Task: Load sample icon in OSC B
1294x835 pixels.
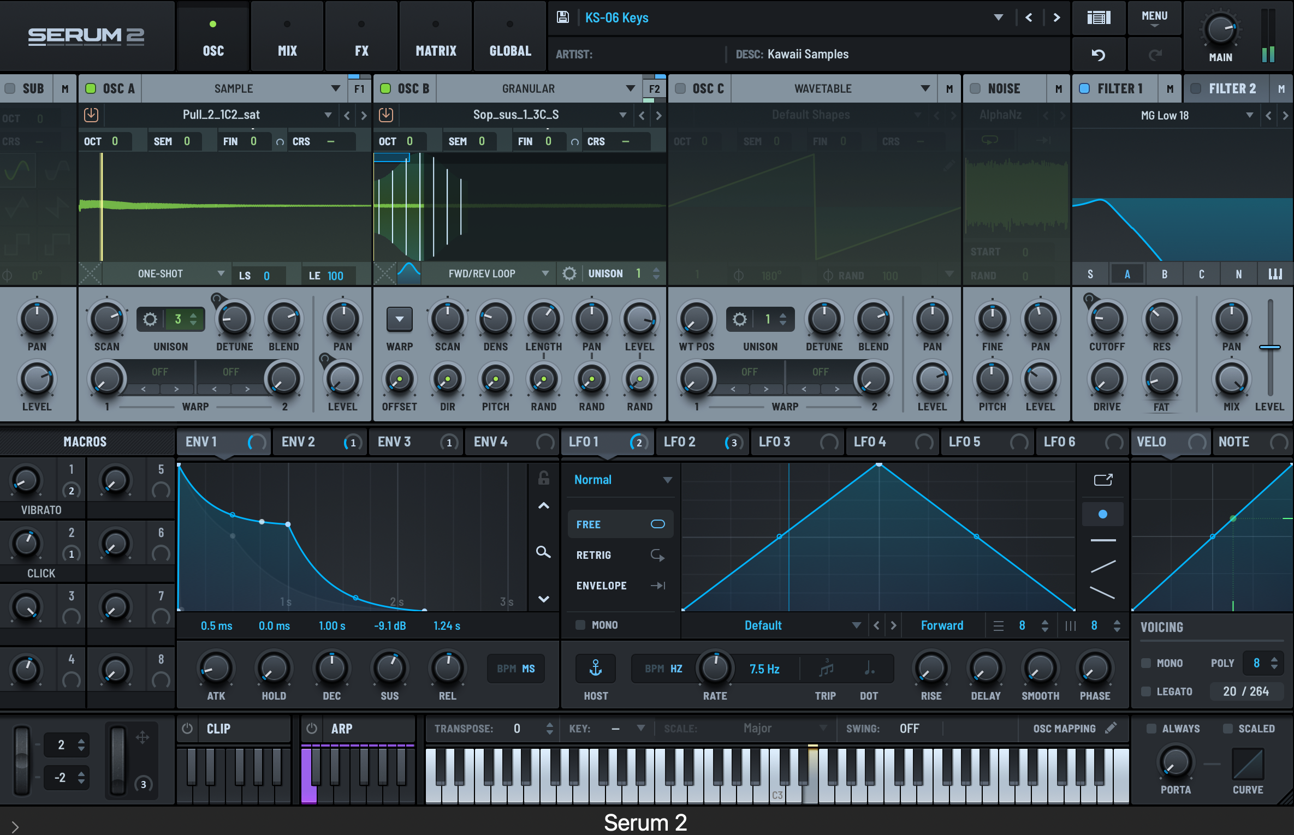Action: [386, 115]
